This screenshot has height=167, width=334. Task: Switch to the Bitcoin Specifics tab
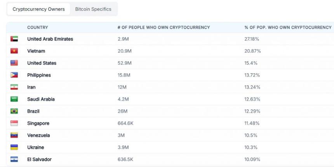point(93,9)
